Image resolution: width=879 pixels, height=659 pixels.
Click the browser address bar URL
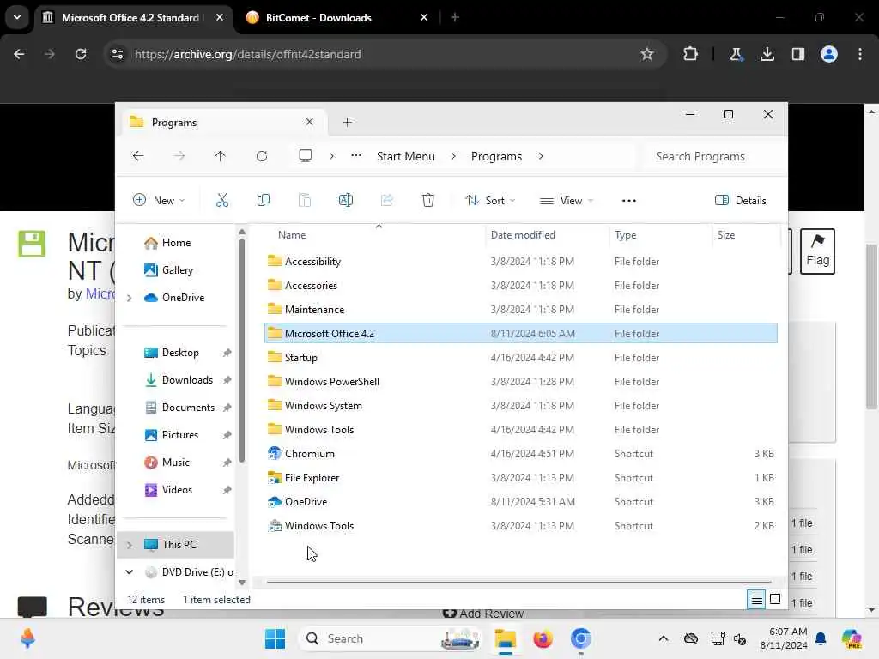tap(247, 54)
